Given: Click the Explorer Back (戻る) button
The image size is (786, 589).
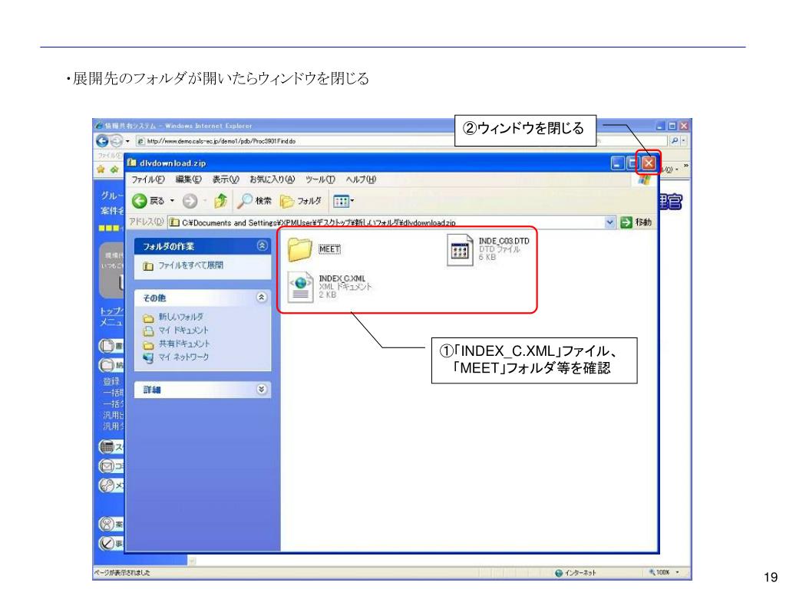Looking at the screenshot, I should click(x=148, y=202).
